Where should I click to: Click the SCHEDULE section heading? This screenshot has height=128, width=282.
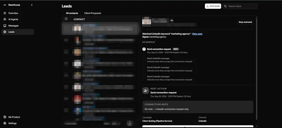[148, 42]
